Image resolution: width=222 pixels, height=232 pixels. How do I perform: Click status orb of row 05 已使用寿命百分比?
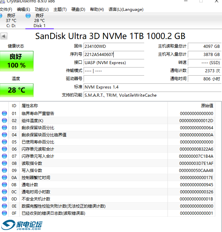tap(4, 142)
